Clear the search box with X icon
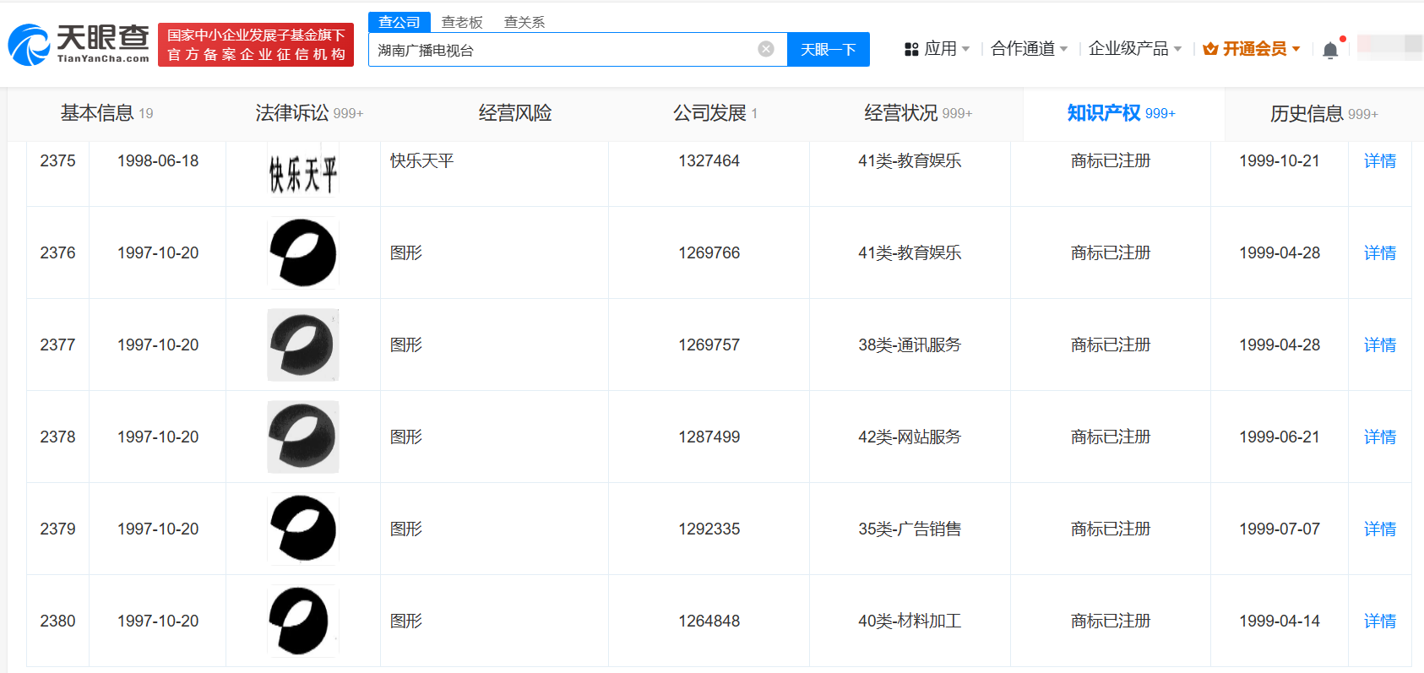The width and height of the screenshot is (1424, 673). point(766,49)
